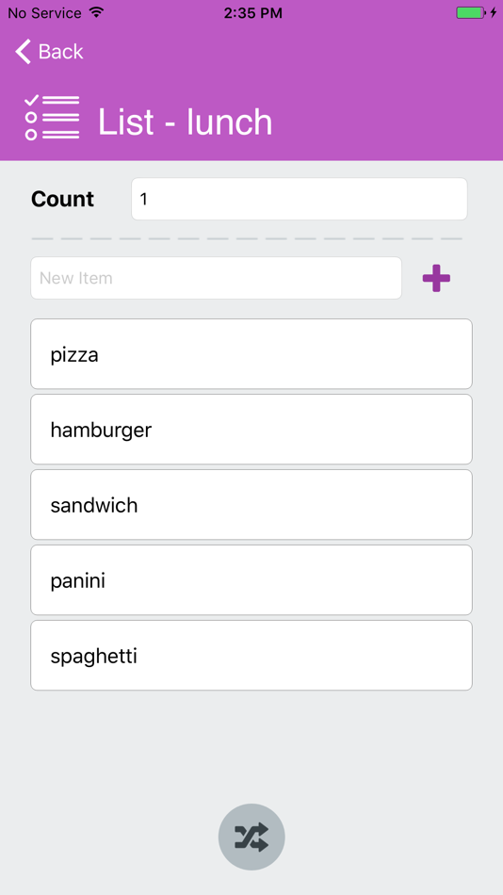Click the checklist icon beside the title
The height and width of the screenshot is (895, 503).
coord(52,118)
